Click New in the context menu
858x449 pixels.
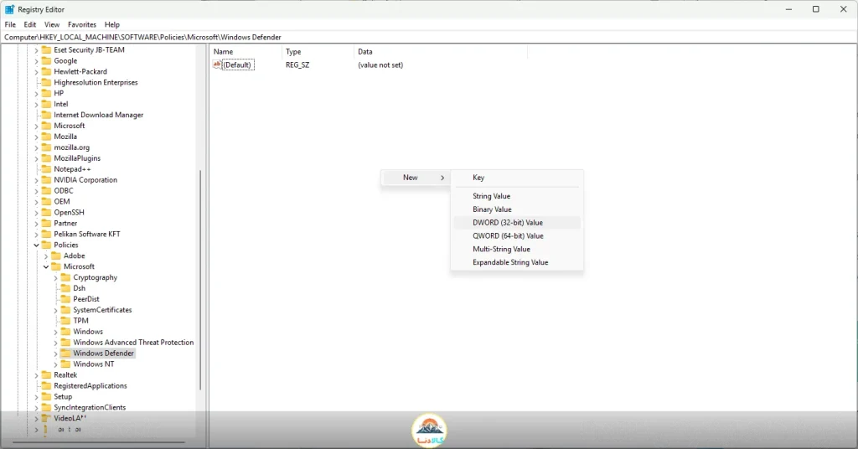click(416, 178)
